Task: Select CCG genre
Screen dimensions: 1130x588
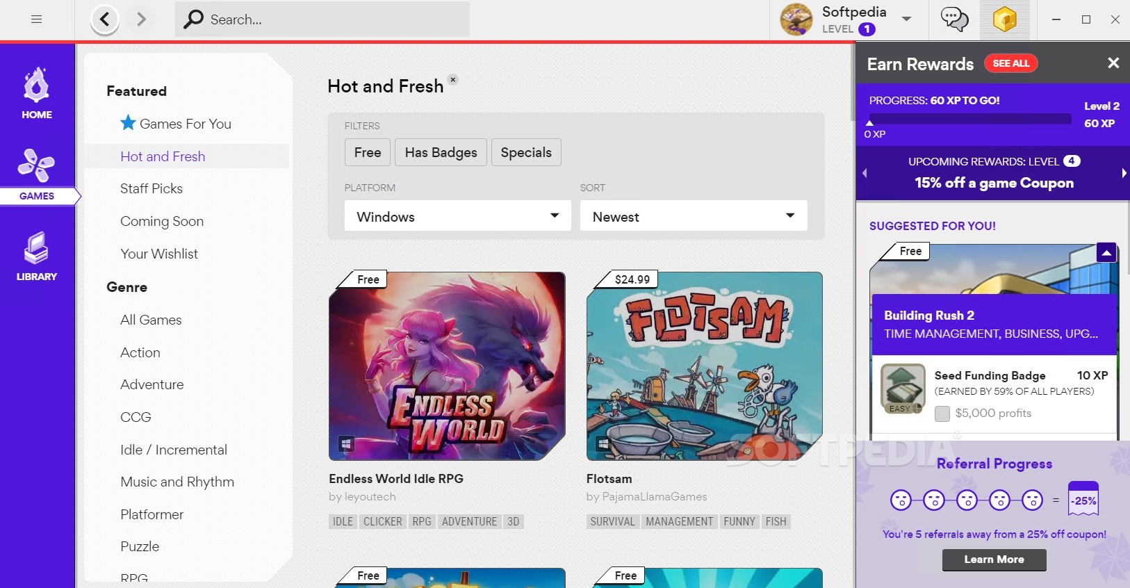Action: tap(136, 417)
